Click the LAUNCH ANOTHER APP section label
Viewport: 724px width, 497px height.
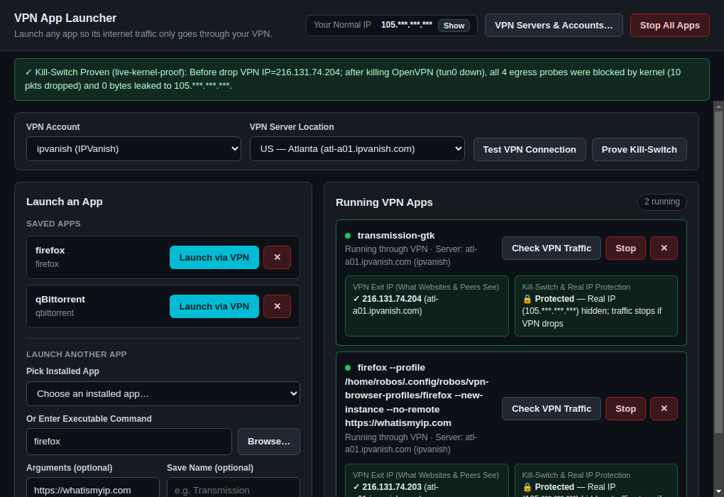click(76, 354)
